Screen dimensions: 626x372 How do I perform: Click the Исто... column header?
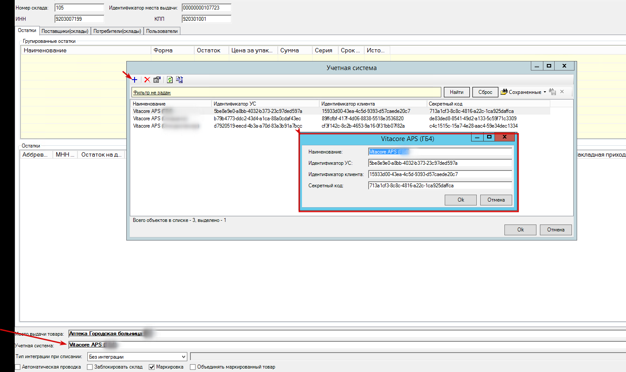377,51
